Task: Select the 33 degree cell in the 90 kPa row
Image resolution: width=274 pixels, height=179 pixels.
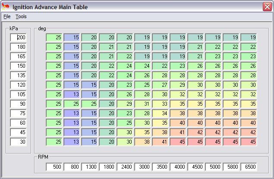Action: [x=160, y=104]
